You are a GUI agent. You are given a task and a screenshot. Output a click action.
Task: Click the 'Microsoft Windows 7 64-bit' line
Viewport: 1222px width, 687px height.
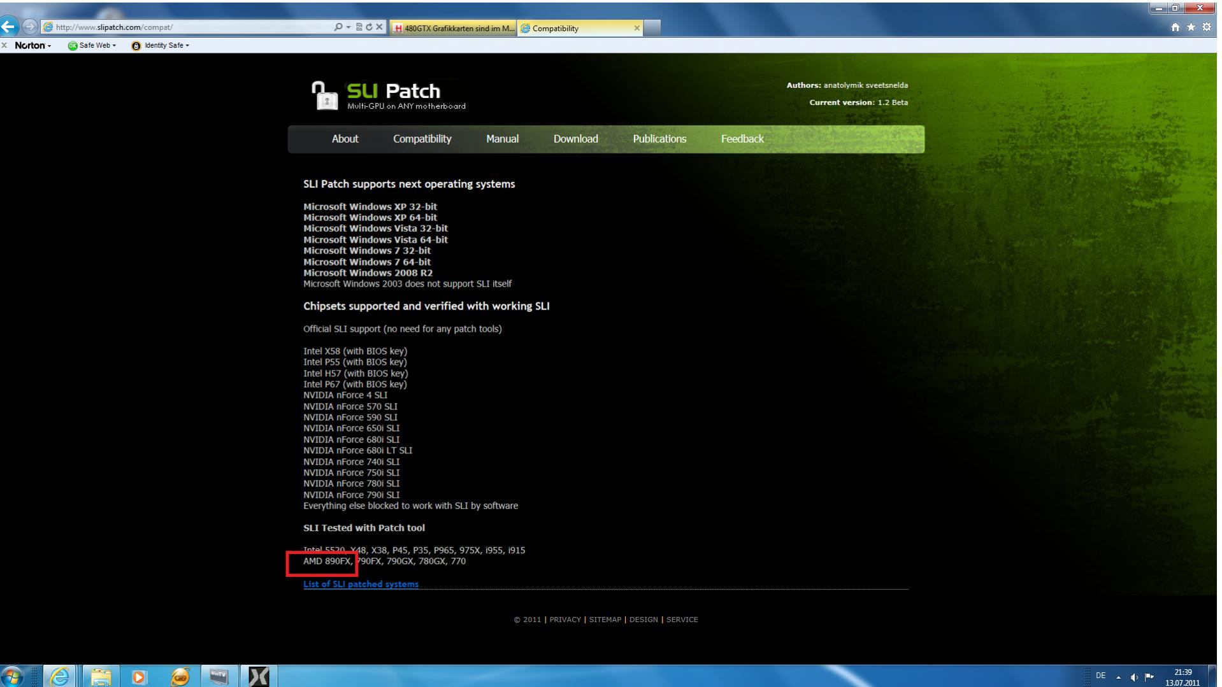367,262
